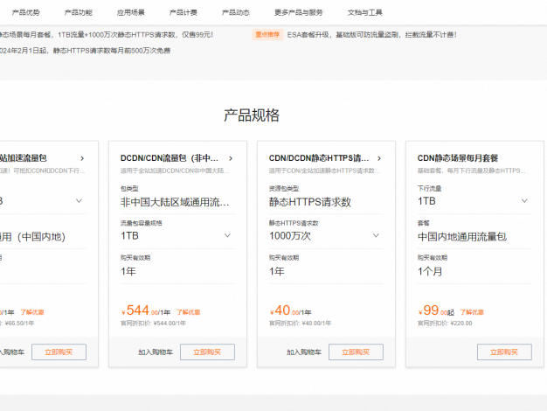Viewport: 547px width, 411px height.
Task: Select 文档与工具 navigation tab
Action: point(364,12)
